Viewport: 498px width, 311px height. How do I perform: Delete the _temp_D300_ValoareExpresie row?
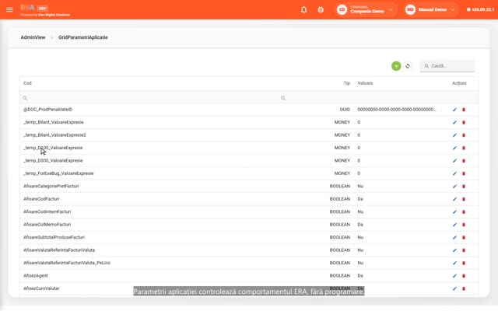click(464, 161)
